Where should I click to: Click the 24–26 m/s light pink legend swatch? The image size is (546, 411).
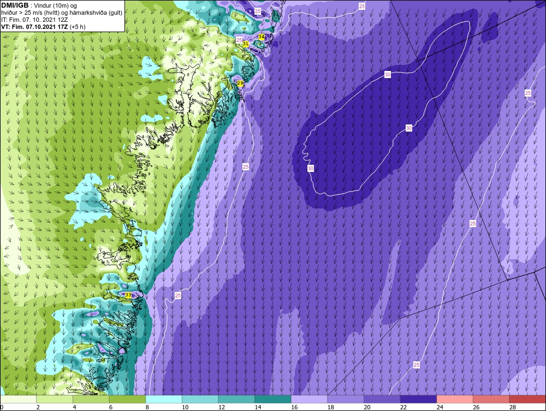coord(455,399)
